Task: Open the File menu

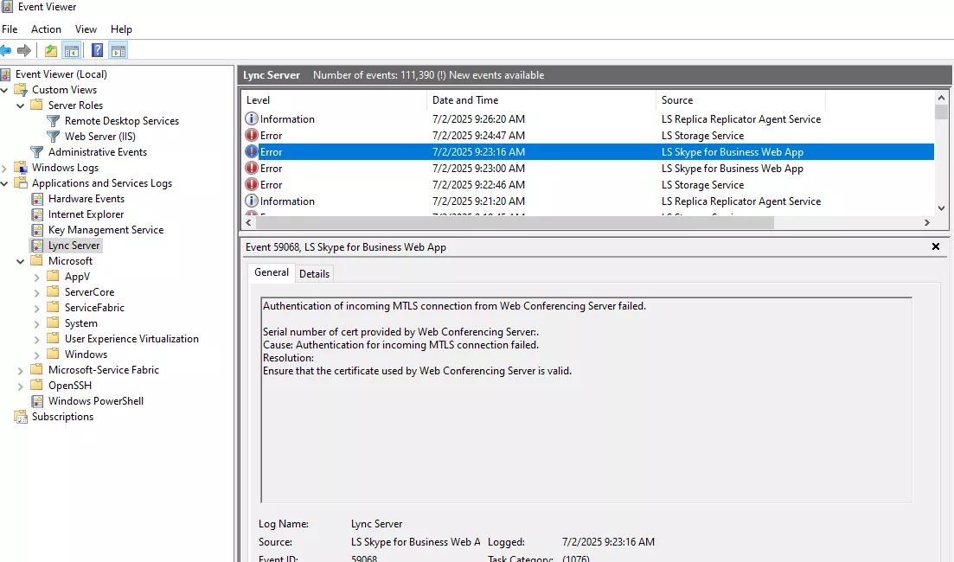Action: click(10, 29)
